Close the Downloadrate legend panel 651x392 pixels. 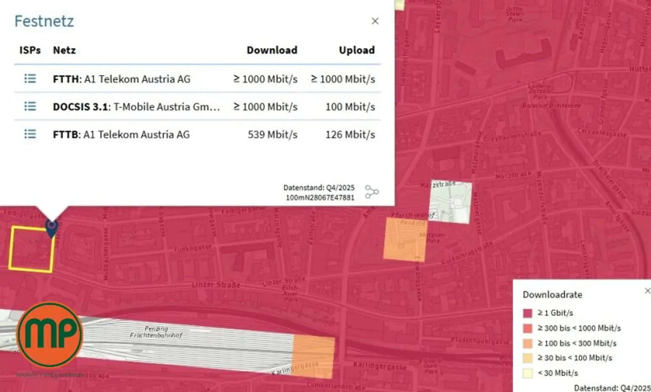[x=647, y=291]
